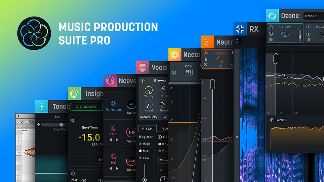Switch to the PITCH tab

pyautogui.click(x=147, y=129)
